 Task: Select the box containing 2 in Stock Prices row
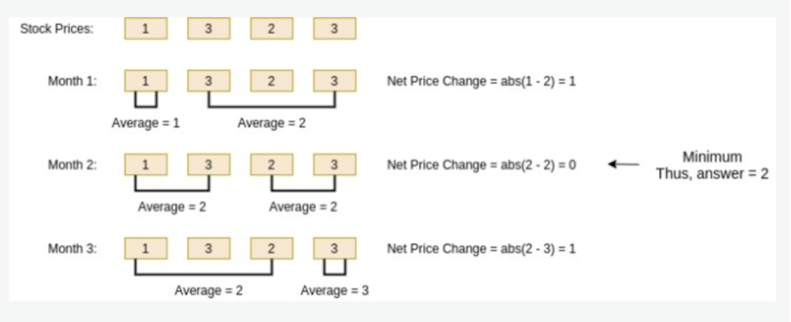pos(271,29)
